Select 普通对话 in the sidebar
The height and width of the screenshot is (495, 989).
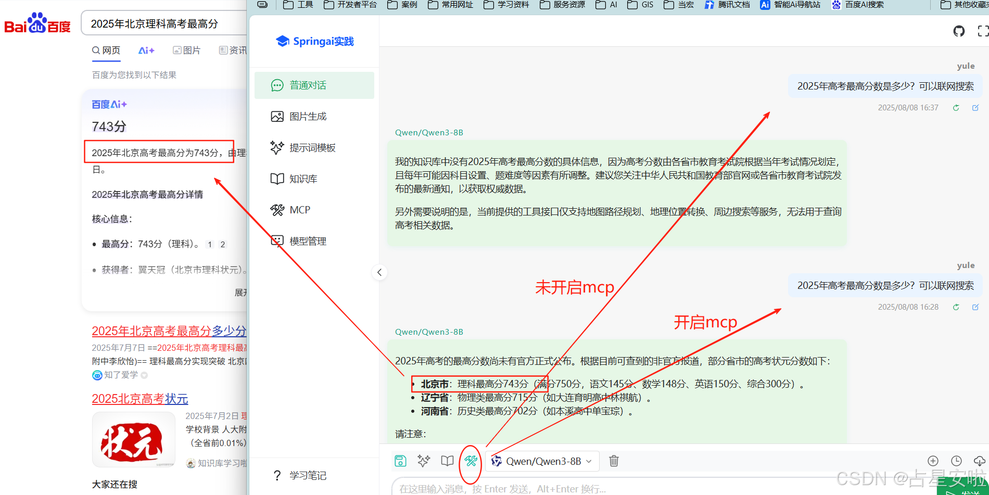click(314, 85)
